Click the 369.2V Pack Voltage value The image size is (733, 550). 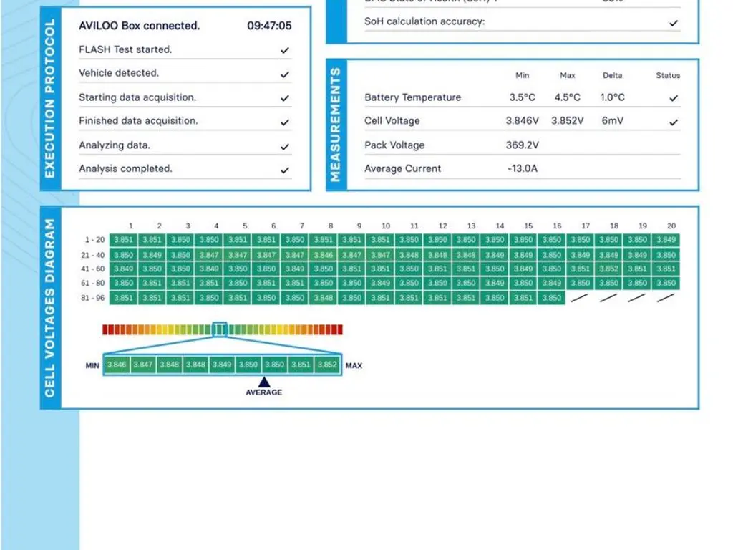(x=522, y=145)
